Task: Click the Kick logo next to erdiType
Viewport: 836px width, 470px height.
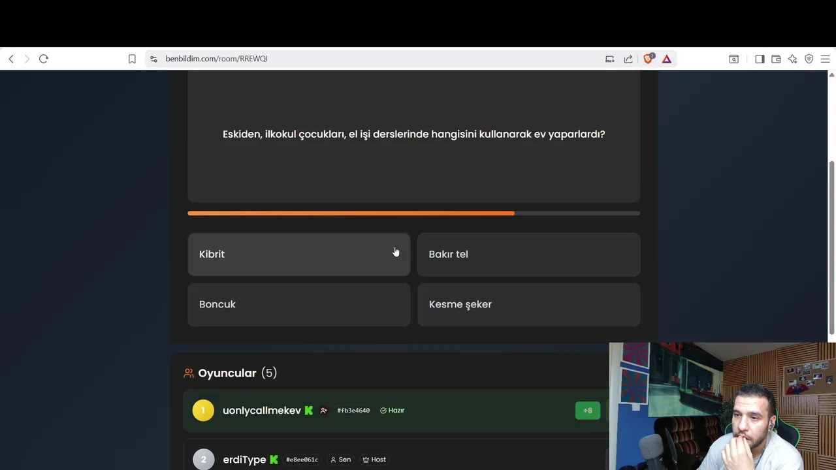Action: pos(274,460)
